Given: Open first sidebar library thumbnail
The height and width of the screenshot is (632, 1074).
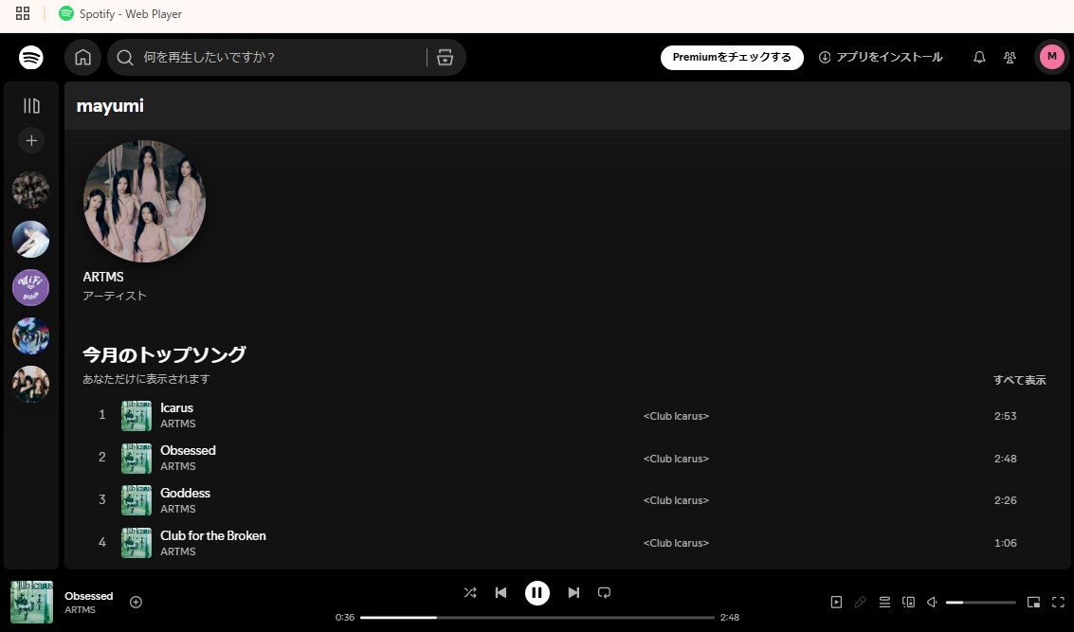Looking at the screenshot, I should (31, 190).
